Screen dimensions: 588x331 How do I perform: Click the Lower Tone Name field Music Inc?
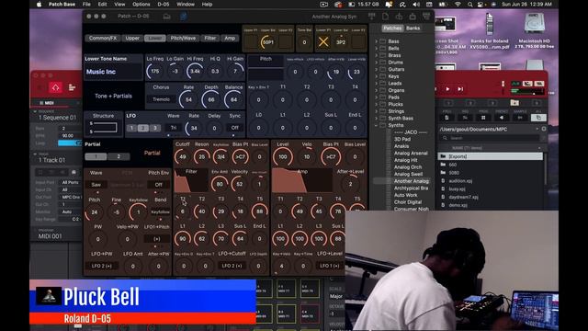pos(113,72)
